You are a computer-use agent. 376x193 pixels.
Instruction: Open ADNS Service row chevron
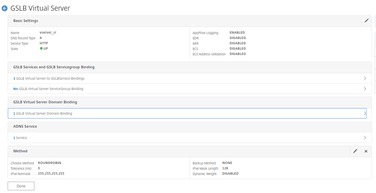[x=365, y=138]
